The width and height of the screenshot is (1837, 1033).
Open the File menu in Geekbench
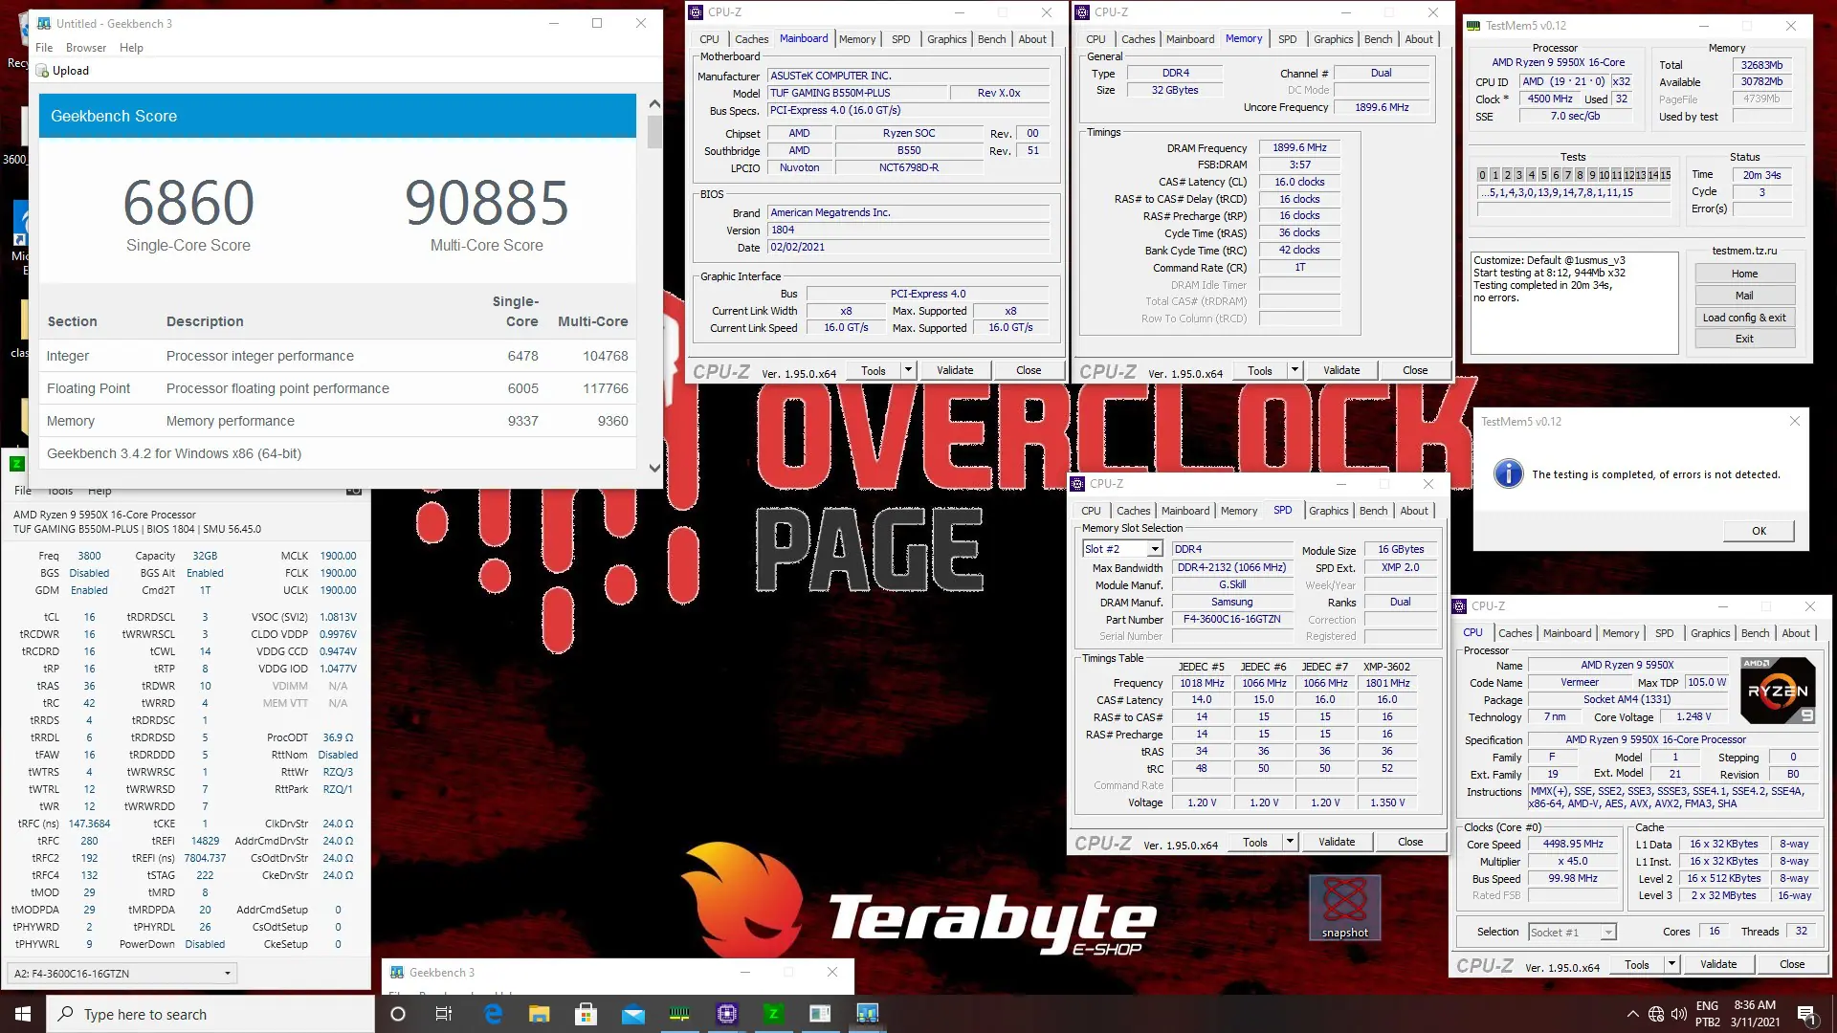(44, 48)
